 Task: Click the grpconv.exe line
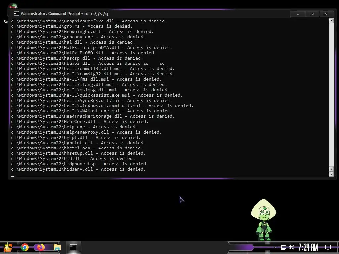[78, 37]
